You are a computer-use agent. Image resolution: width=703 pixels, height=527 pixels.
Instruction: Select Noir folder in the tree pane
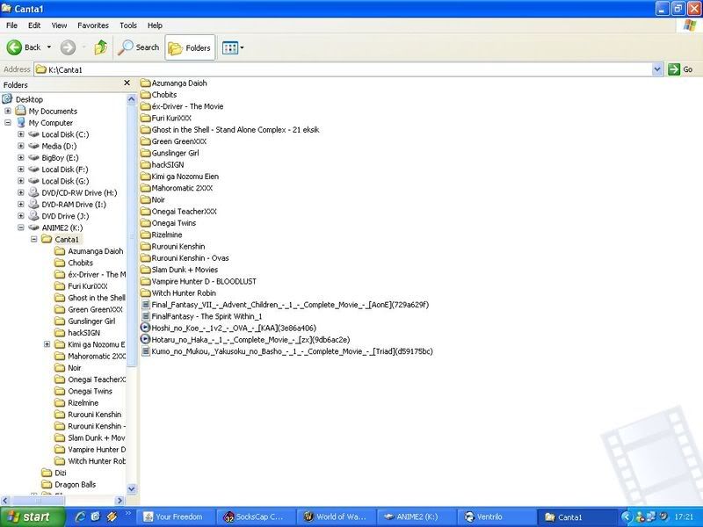pos(68,368)
